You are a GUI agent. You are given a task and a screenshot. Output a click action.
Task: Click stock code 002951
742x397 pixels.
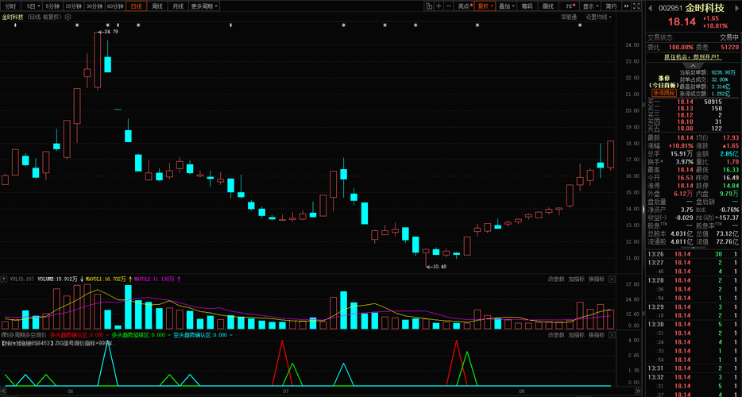click(x=671, y=8)
